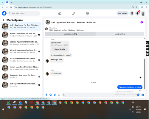Open the emoji picker in message box
Image resolution: width=149 pixels, height=119 pixels.
[138, 95]
